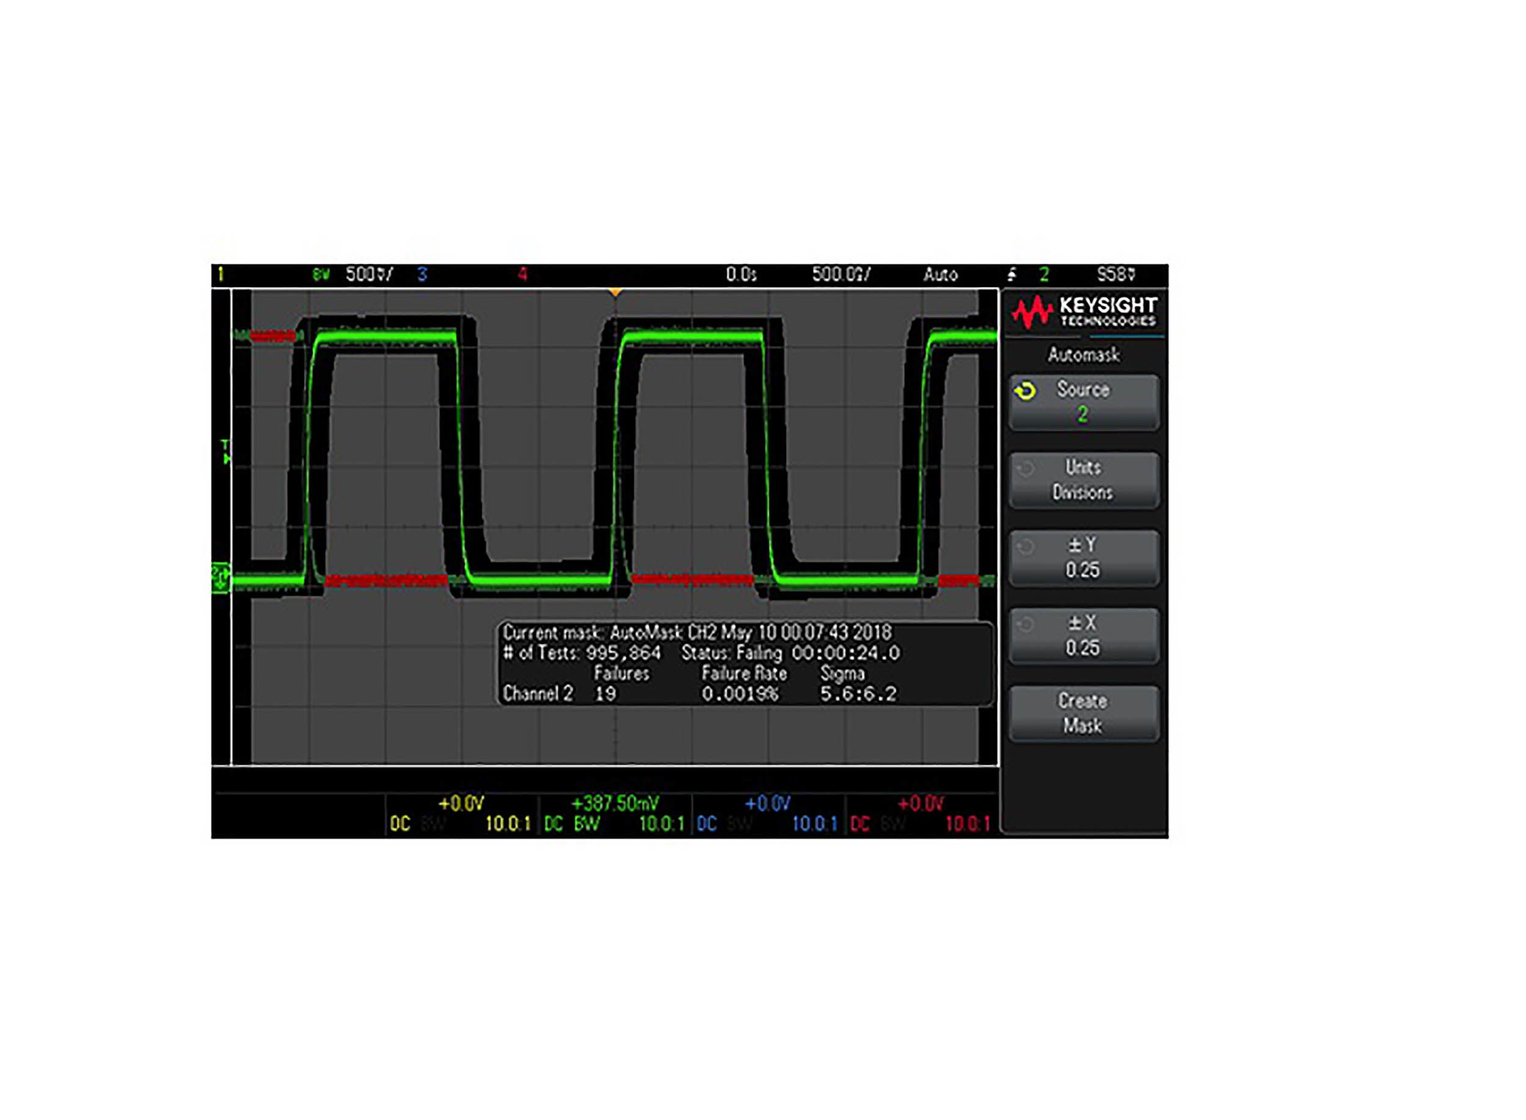Toggle Auto trigger mode

click(x=942, y=275)
